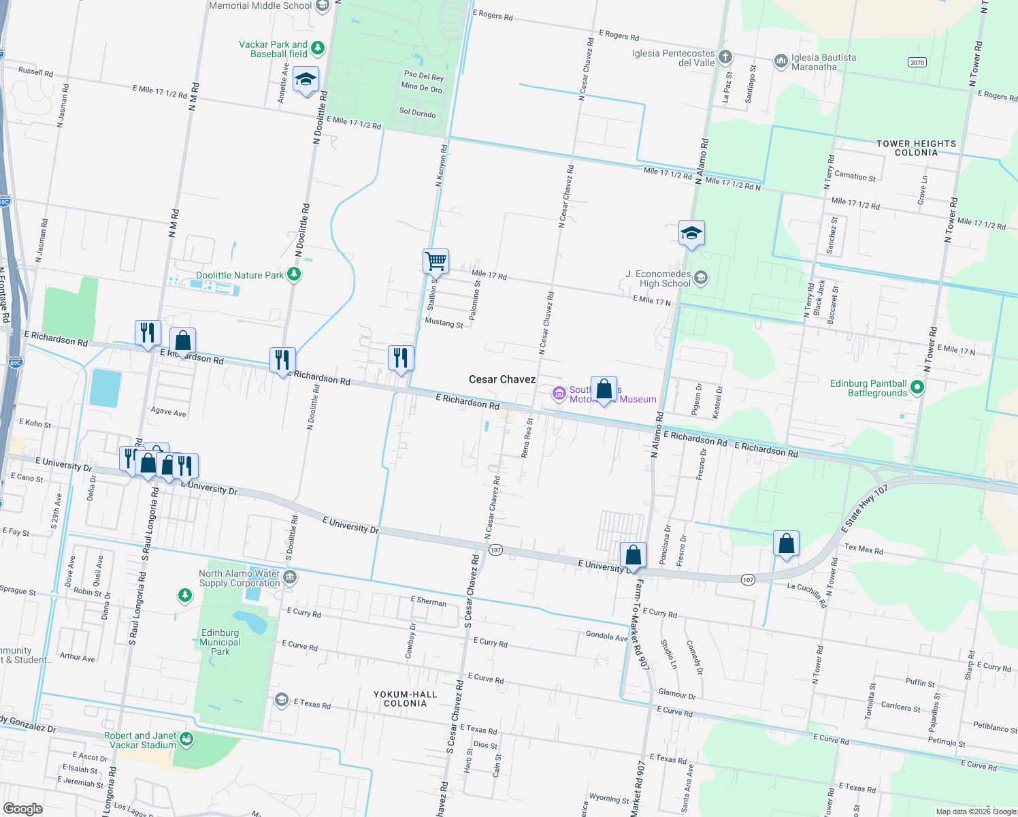Select the South Texas Motorcycle Museum marker
1018x817 pixels.
pyautogui.click(x=559, y=394)
